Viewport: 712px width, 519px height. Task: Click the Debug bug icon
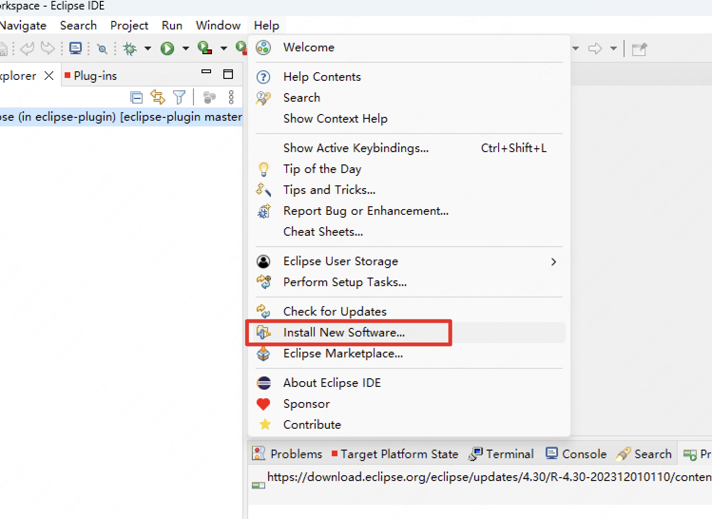[x=130, y=48]
